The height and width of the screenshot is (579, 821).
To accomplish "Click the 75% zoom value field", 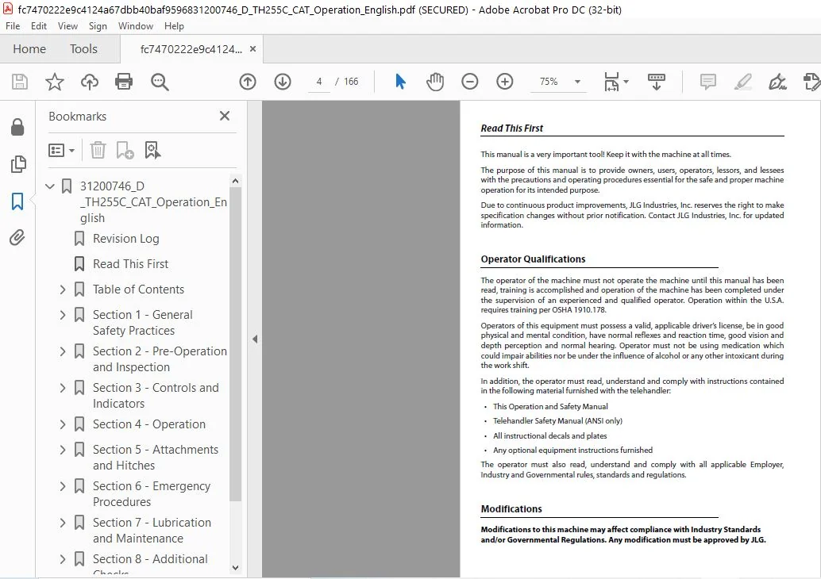I will [x=549, y=82].
